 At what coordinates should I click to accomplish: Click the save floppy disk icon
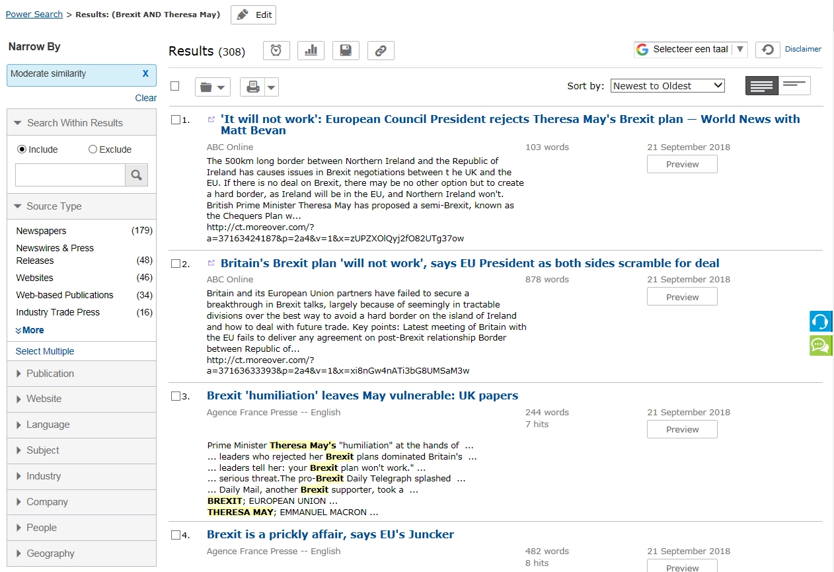point(346,50)
